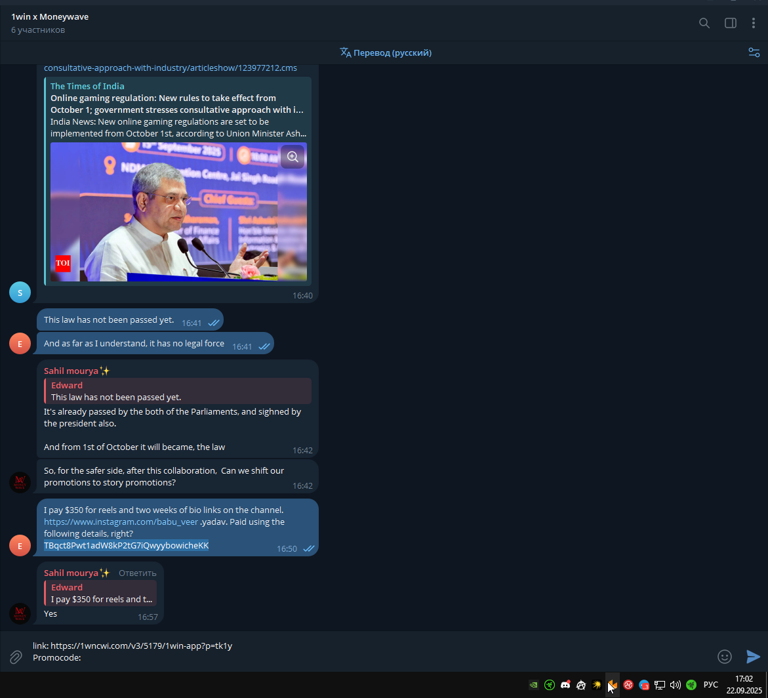Open the emoji picker
This screenshot has width=768, height=698.
[x=725, y=657]
